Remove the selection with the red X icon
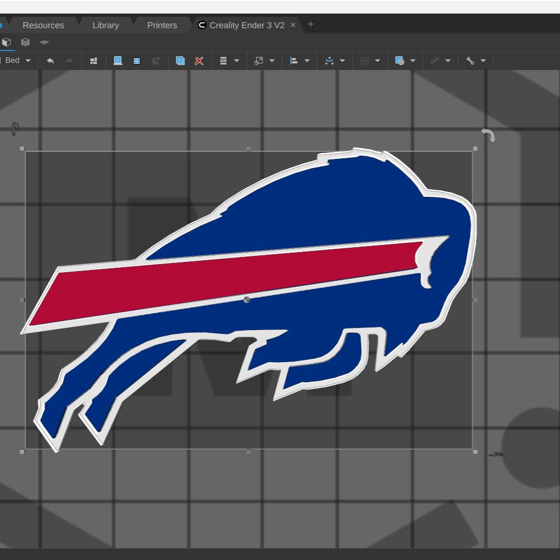The height and width of the screenshot is (560, 560). [x=199, y=61]
